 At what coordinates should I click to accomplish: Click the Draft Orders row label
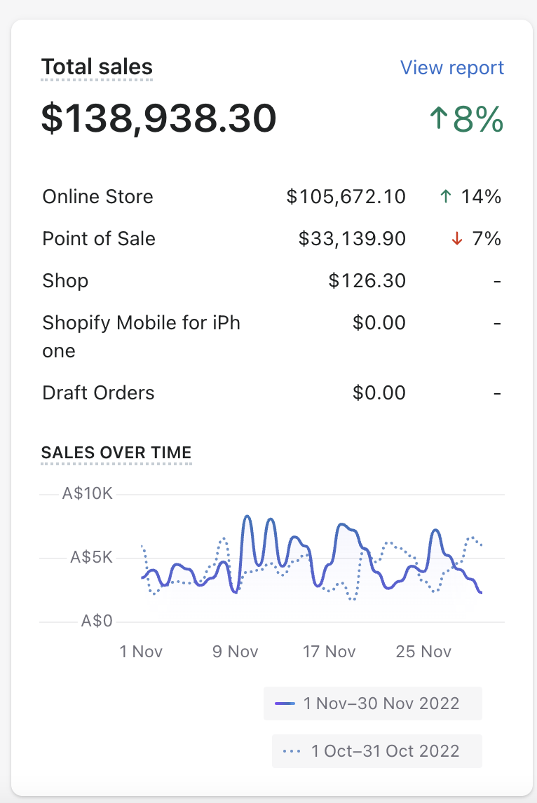click(98, 393)
